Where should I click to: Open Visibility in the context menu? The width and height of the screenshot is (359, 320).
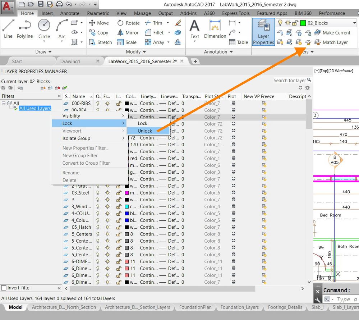(x=89, y=116)
